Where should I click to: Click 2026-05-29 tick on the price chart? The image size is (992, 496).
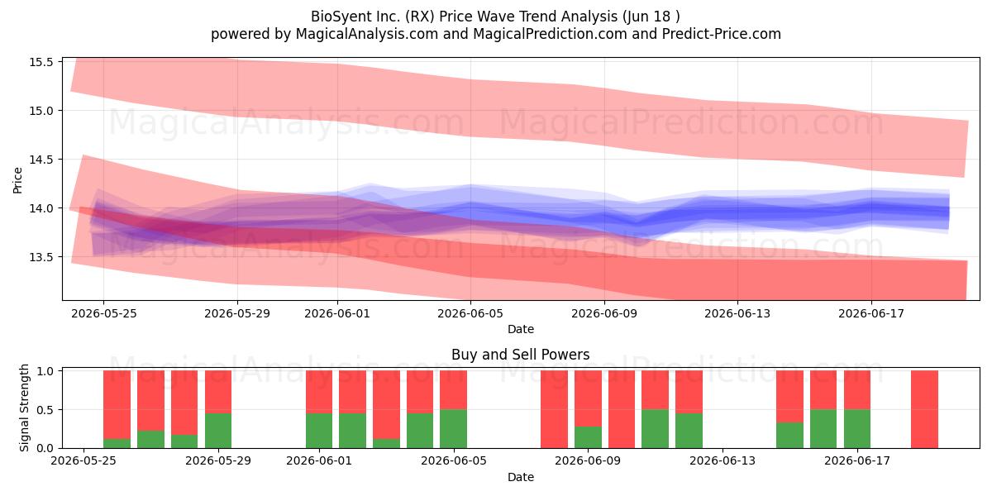237,313
